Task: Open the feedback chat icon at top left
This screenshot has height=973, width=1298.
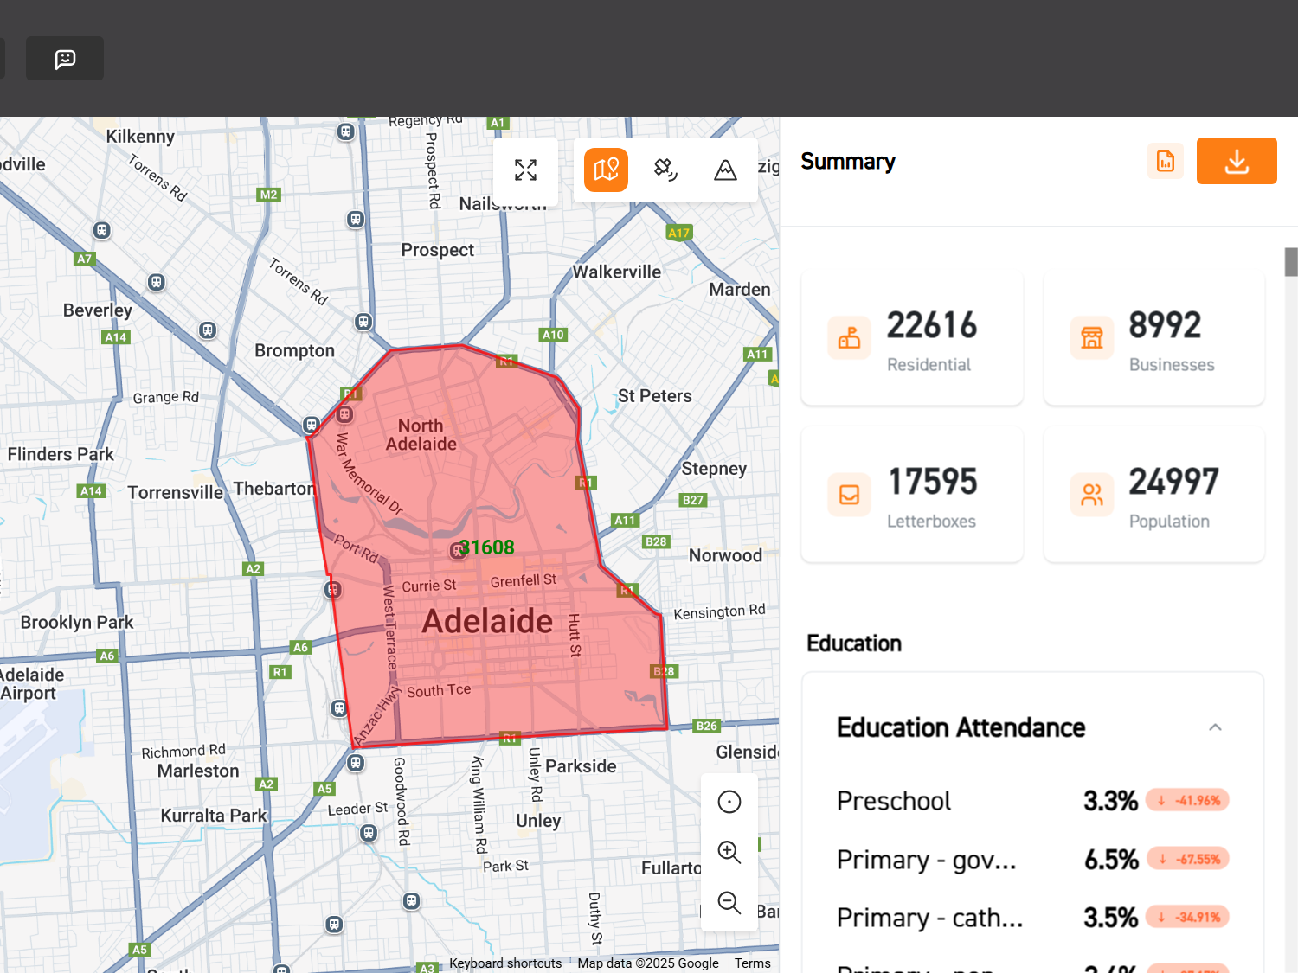Action: click(64, 58)
